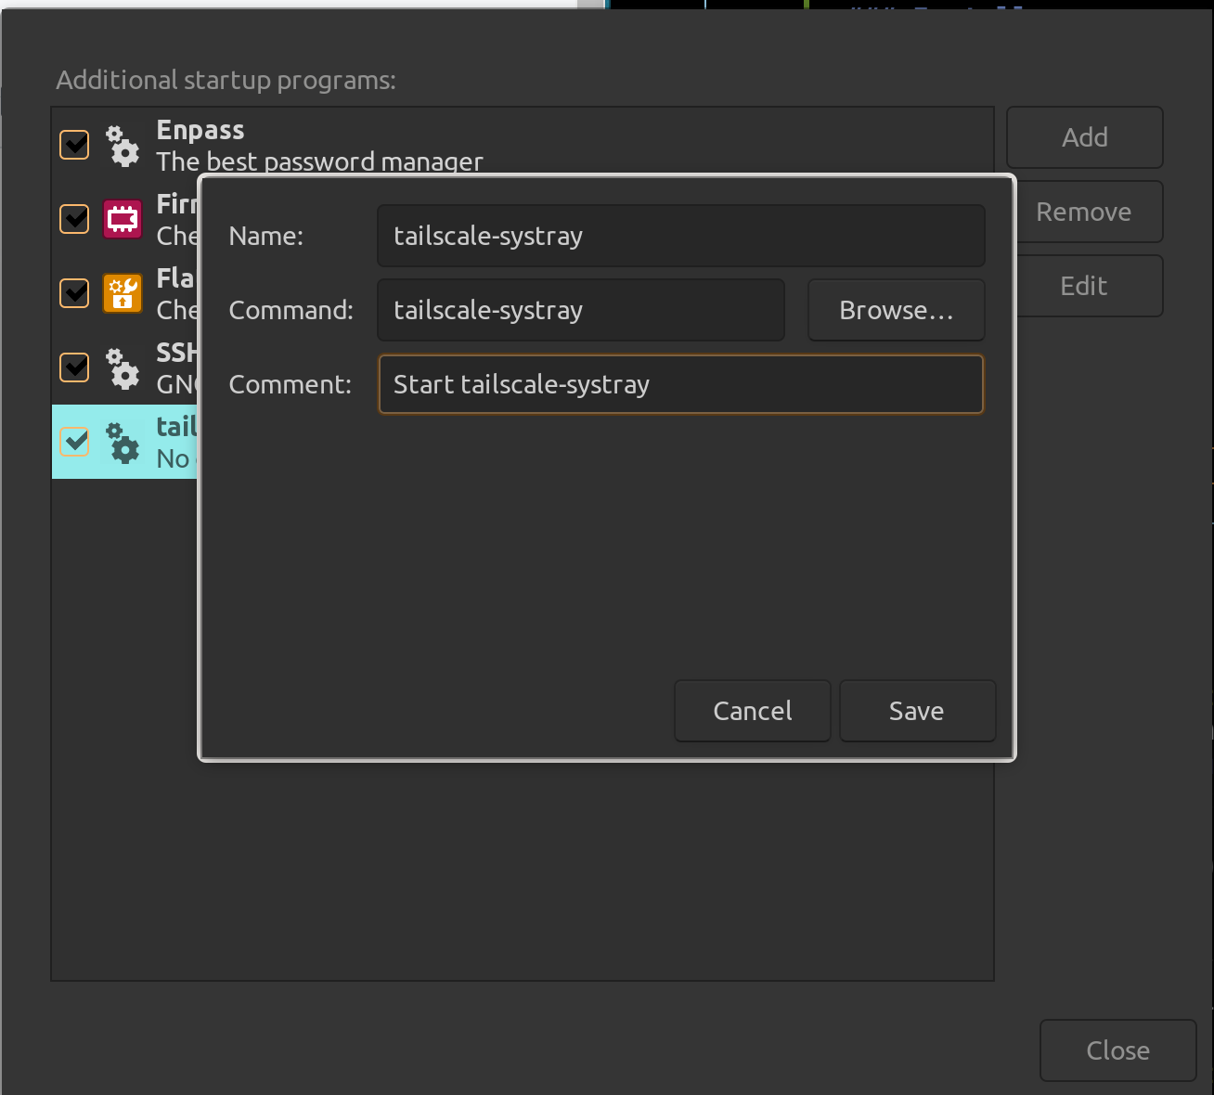
Task: Select the Enpass row title
Action: [x=200, y=130]
